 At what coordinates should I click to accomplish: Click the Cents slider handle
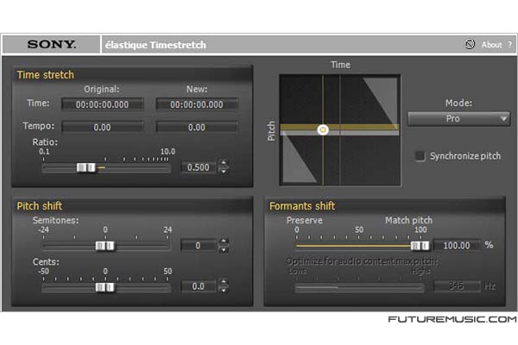(x=105, y=287)
